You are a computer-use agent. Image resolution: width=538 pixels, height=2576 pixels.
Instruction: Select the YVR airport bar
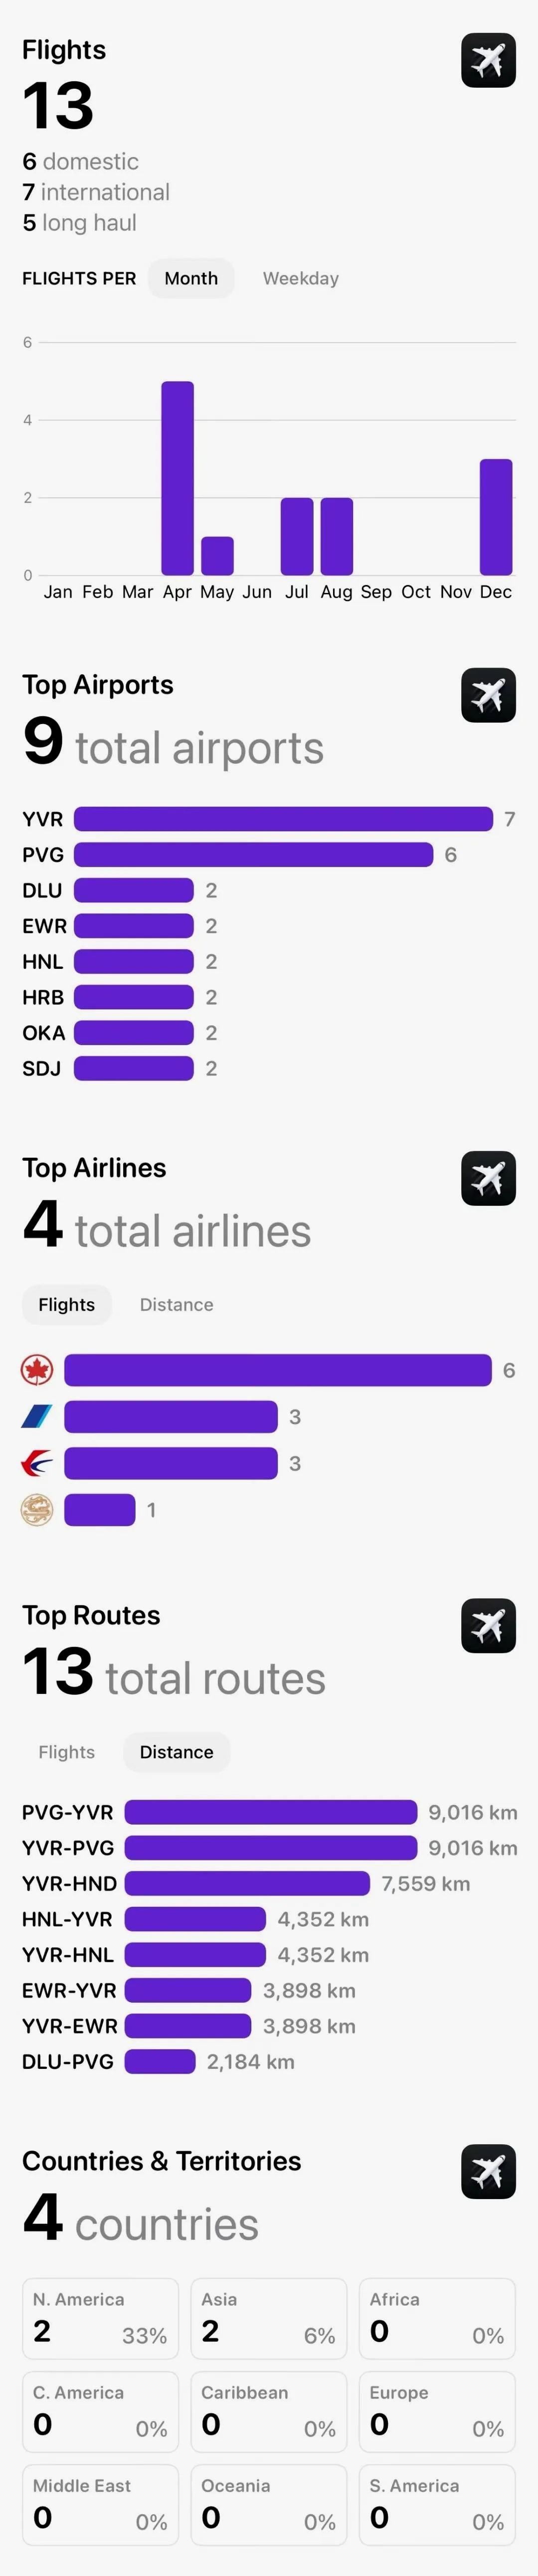coord(283,819)
